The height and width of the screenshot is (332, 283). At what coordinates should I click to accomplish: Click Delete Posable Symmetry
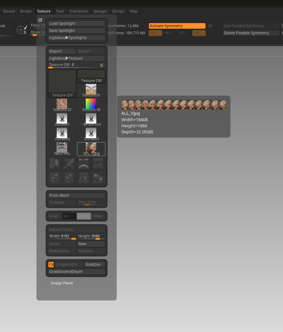[x=251, y=33]
